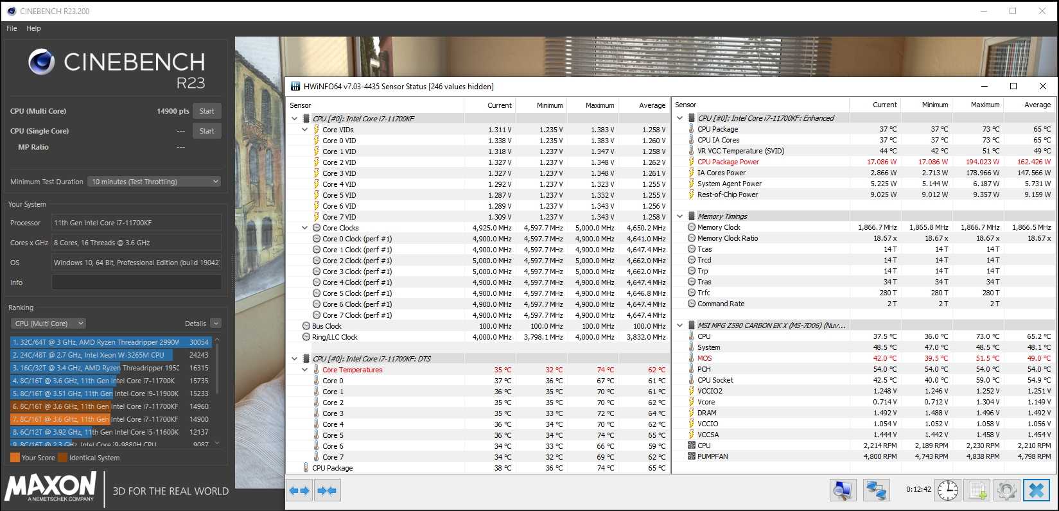Viewport: 1059px width, 511px height.
Task: Start the CPU Single Core test
Action: click(x=207, y=131)
